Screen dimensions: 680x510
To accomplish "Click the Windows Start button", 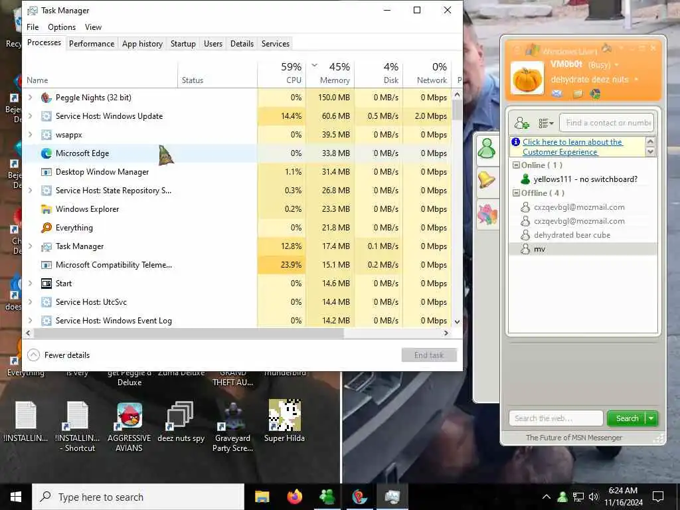I will click(x=16, y=497).
